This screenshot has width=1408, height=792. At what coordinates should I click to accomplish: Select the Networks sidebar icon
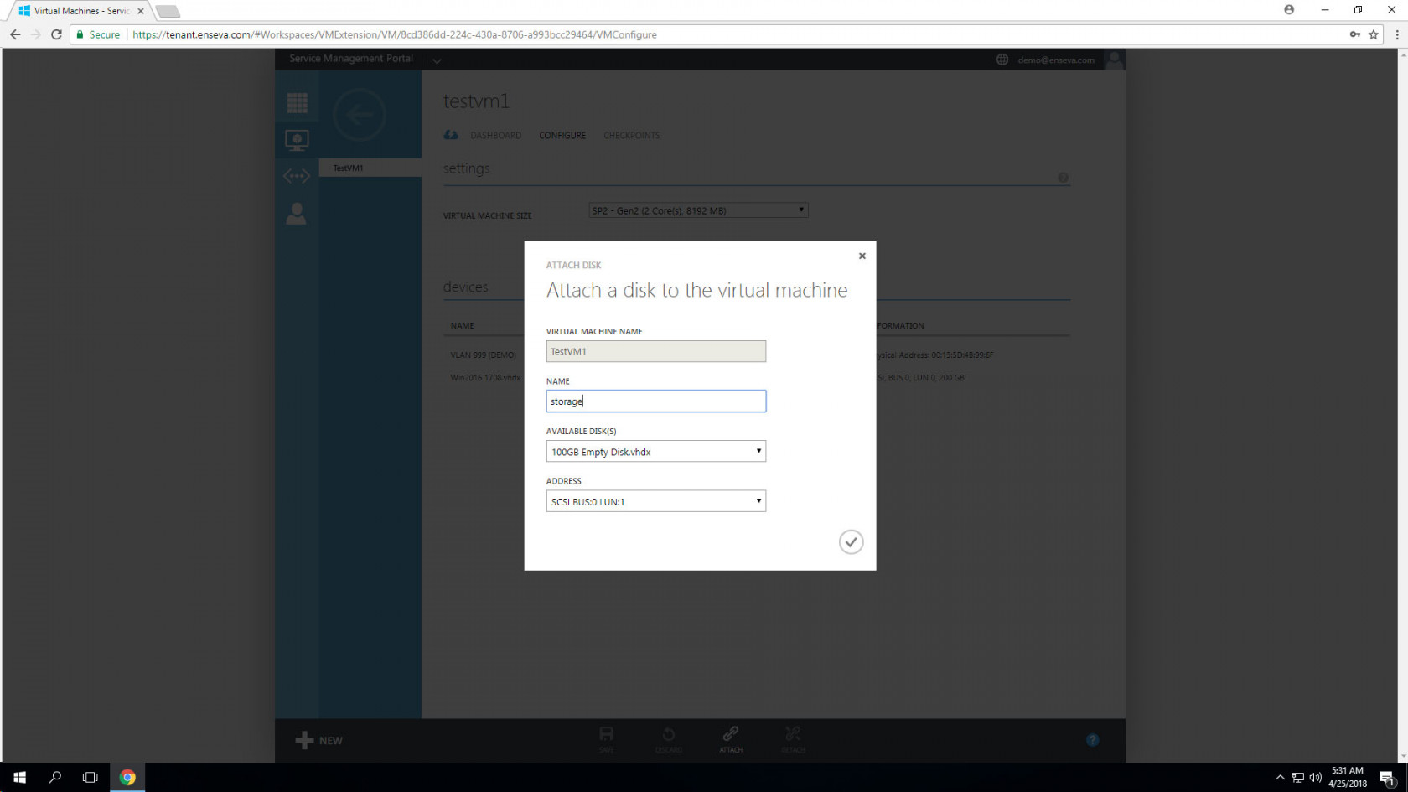coord(297,176)
